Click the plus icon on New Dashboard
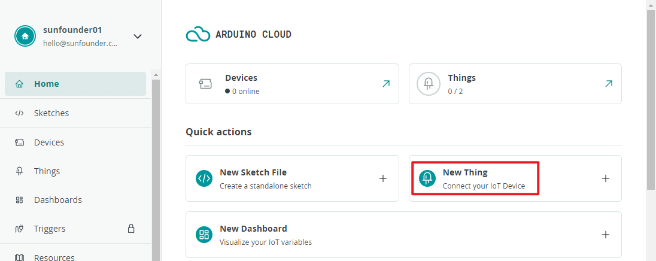 (605, 235)
